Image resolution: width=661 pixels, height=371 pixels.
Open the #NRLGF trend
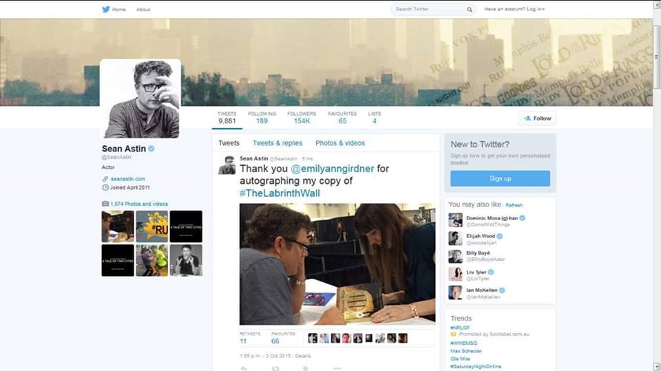coord(460,328)
